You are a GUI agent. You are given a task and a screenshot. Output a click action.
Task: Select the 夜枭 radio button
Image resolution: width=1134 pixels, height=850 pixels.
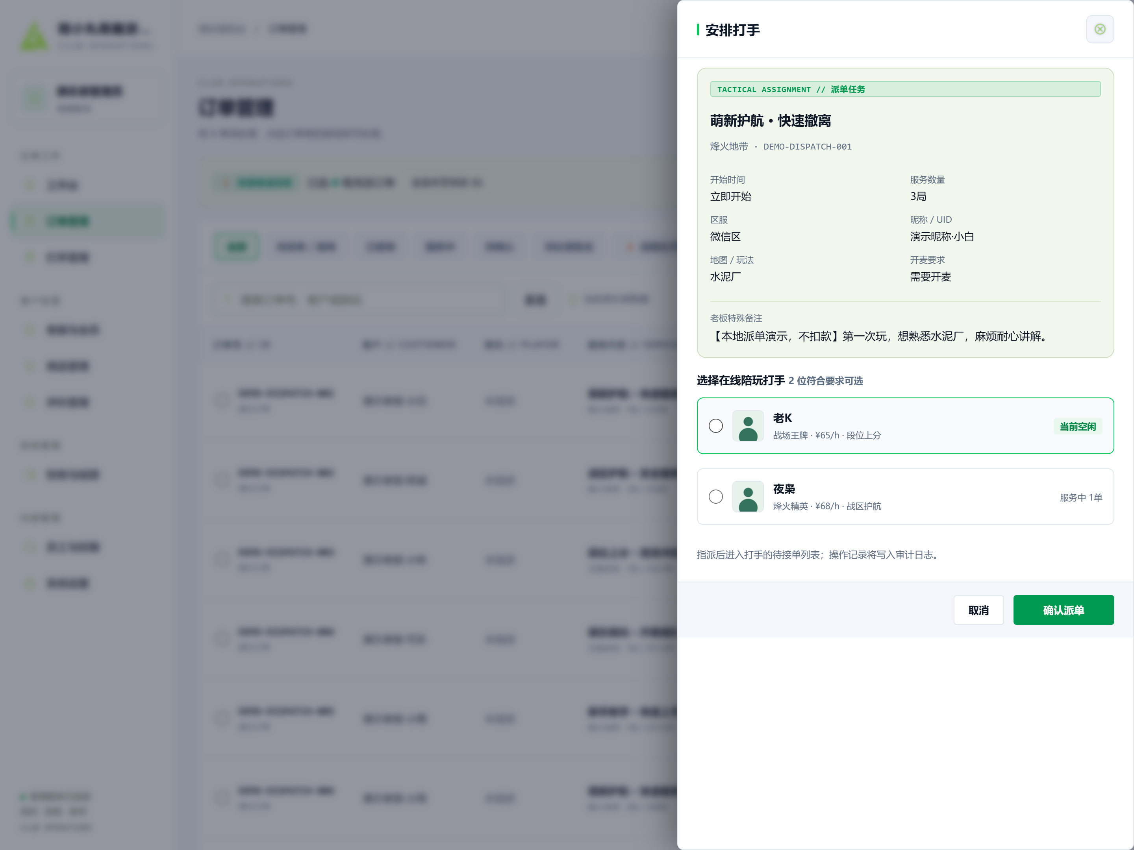[x=716, y=497]
